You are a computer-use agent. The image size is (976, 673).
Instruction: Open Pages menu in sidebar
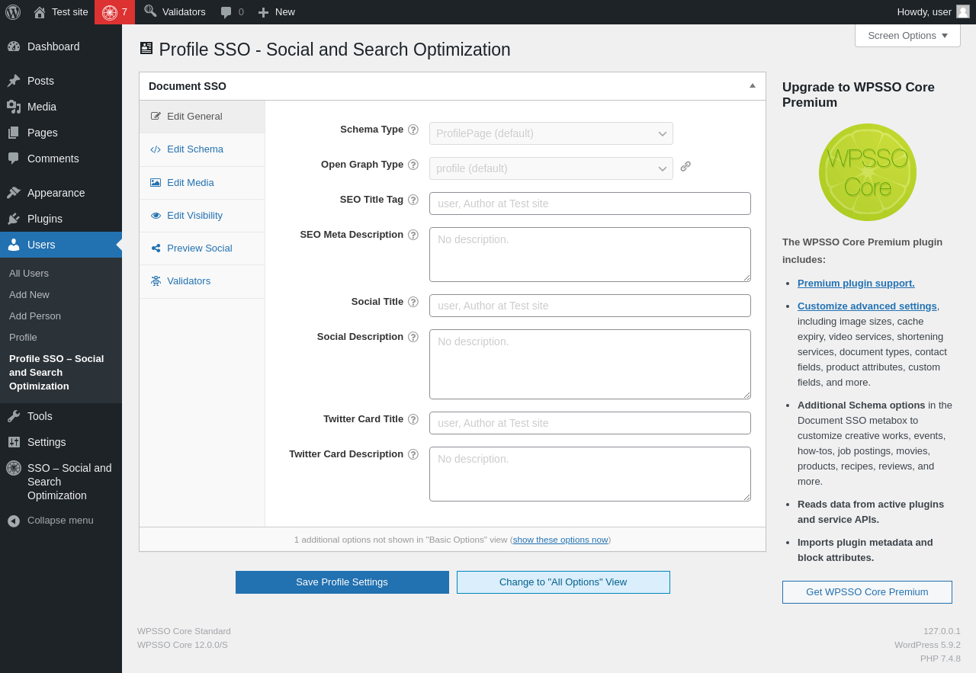click(61, 133)
